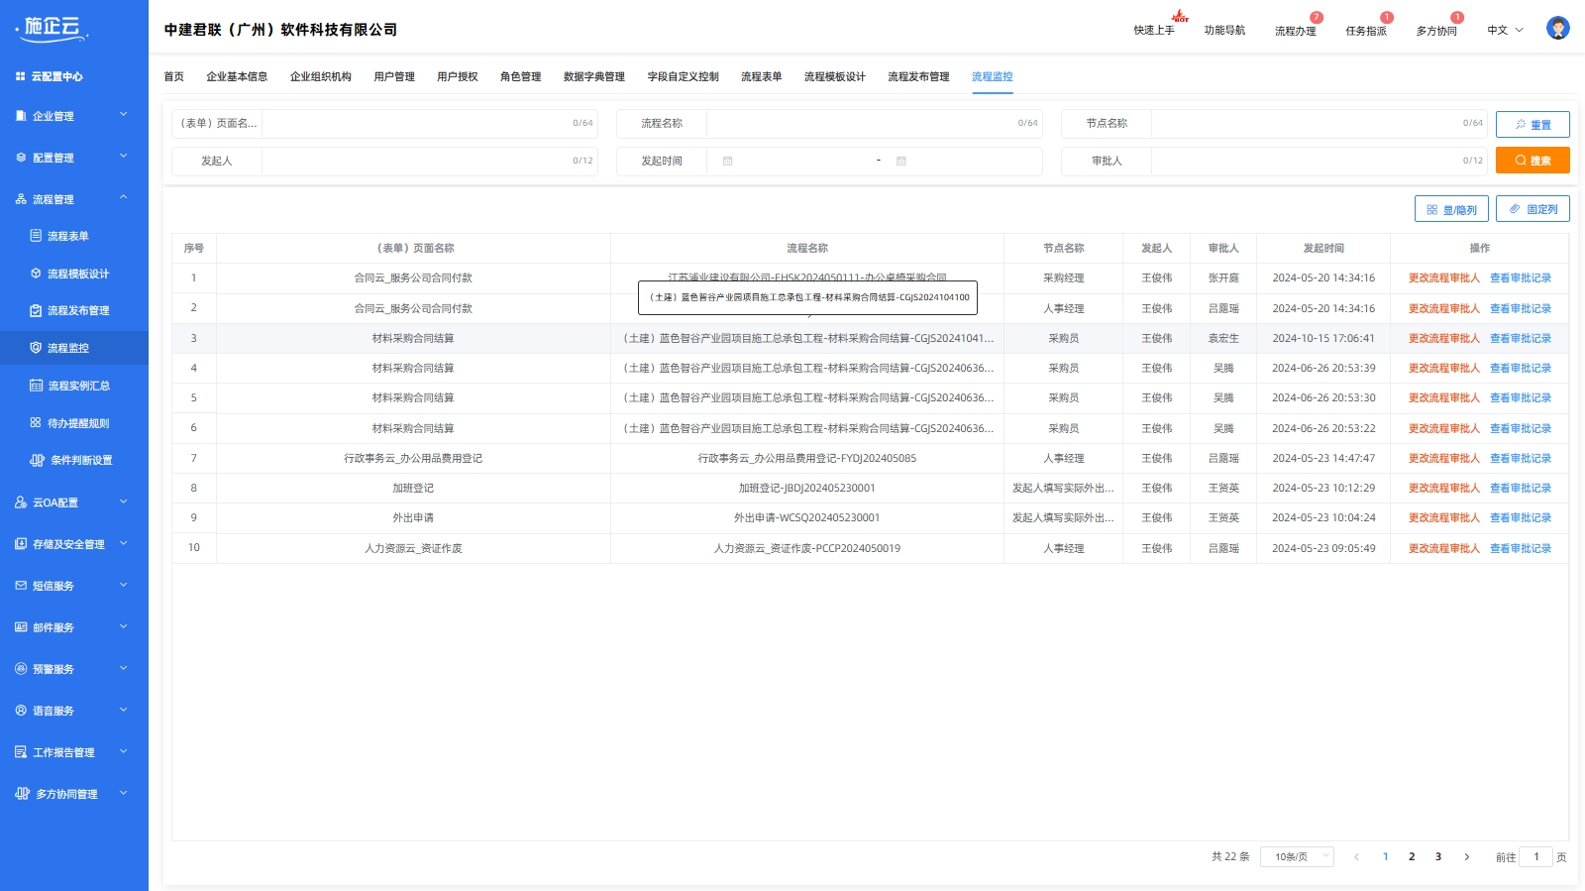Click the 流程发布管理 clipboard icon
Viewport: 1585px width, 891px height.
[x=36, y=310]
